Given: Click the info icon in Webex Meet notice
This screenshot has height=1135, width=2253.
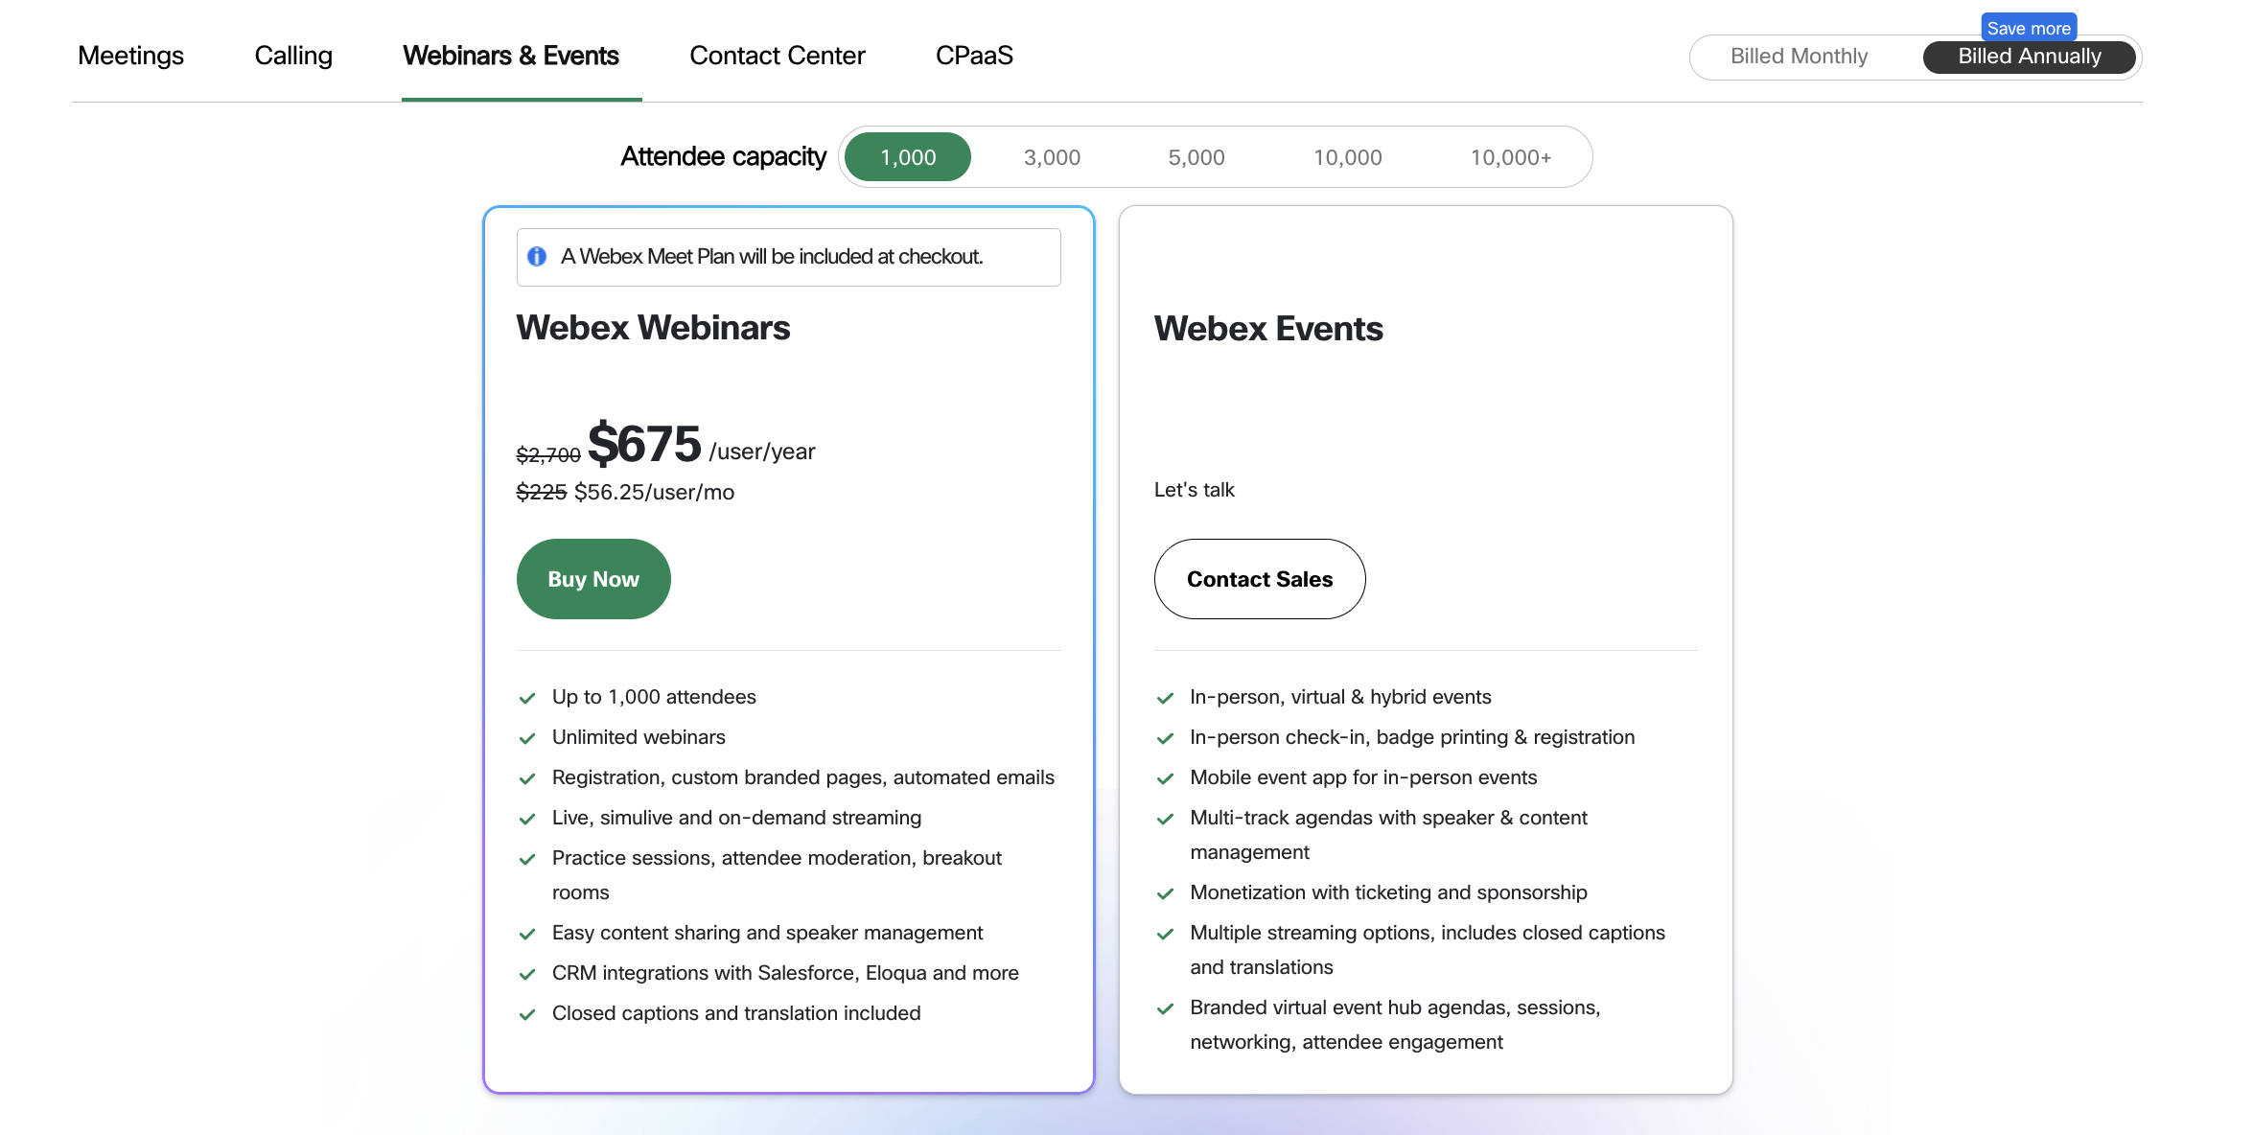Looking at the screenshot, I should point(537,257).
